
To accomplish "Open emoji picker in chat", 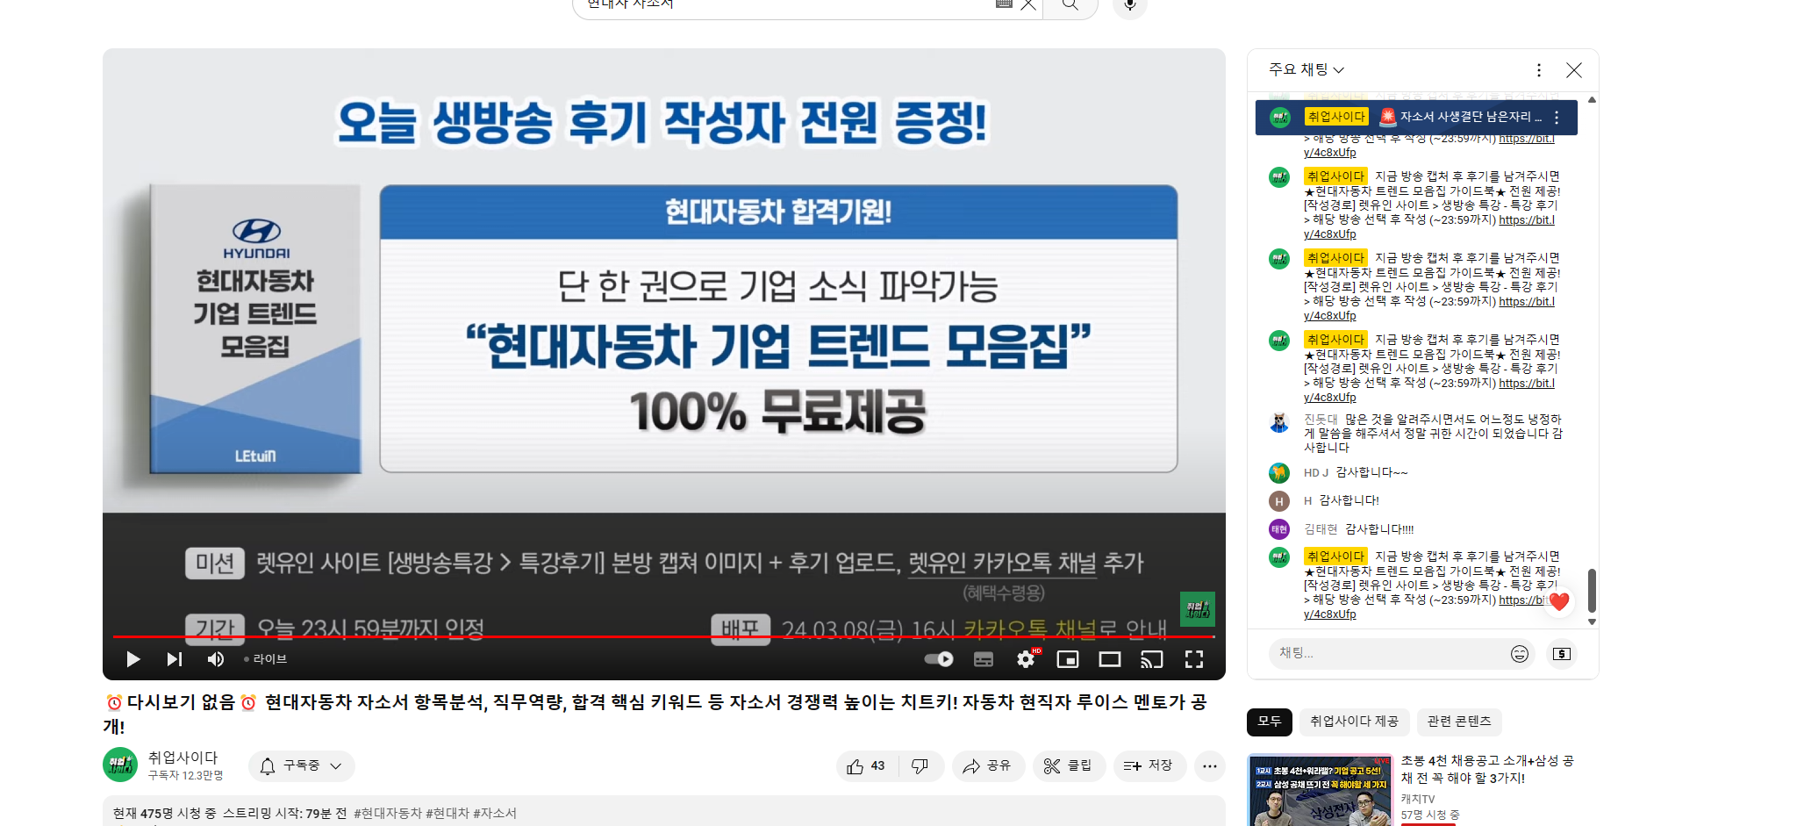I will coord(1520,654).
